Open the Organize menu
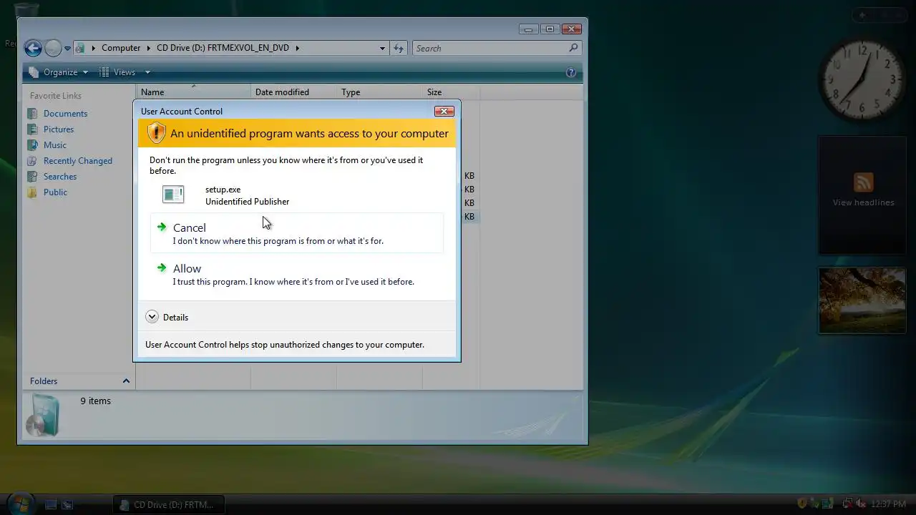 pyautogui.click(x=59, y=72)
